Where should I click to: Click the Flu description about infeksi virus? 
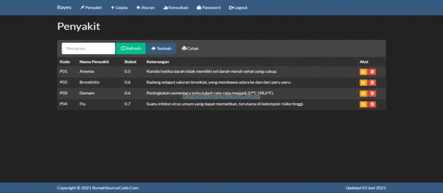(225, 104)
